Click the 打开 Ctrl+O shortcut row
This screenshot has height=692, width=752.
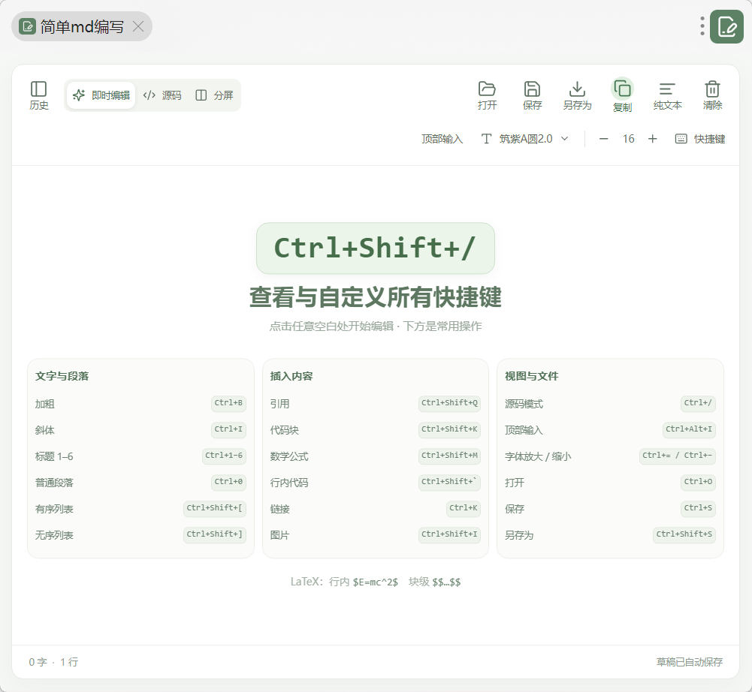coord(610,482)
